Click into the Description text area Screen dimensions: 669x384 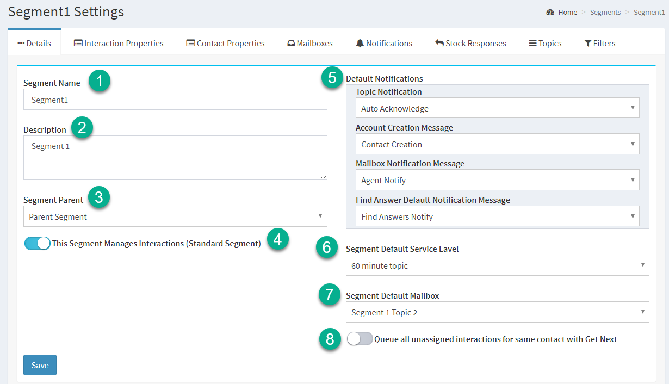coord(175,158)
